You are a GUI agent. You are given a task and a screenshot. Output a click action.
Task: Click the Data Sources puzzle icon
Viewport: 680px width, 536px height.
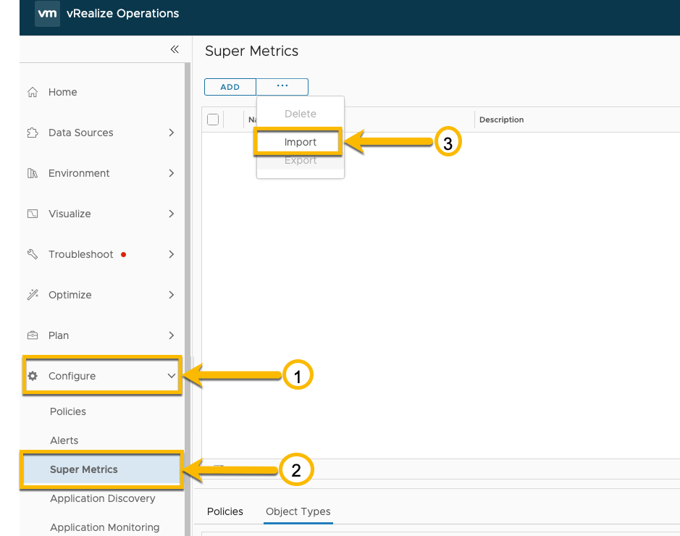33,133
